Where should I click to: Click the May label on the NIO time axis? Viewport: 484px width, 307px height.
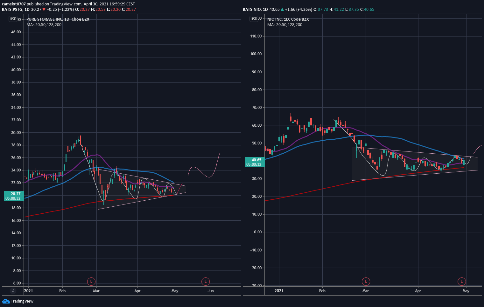pyautogui.click(x=466, y=291)
